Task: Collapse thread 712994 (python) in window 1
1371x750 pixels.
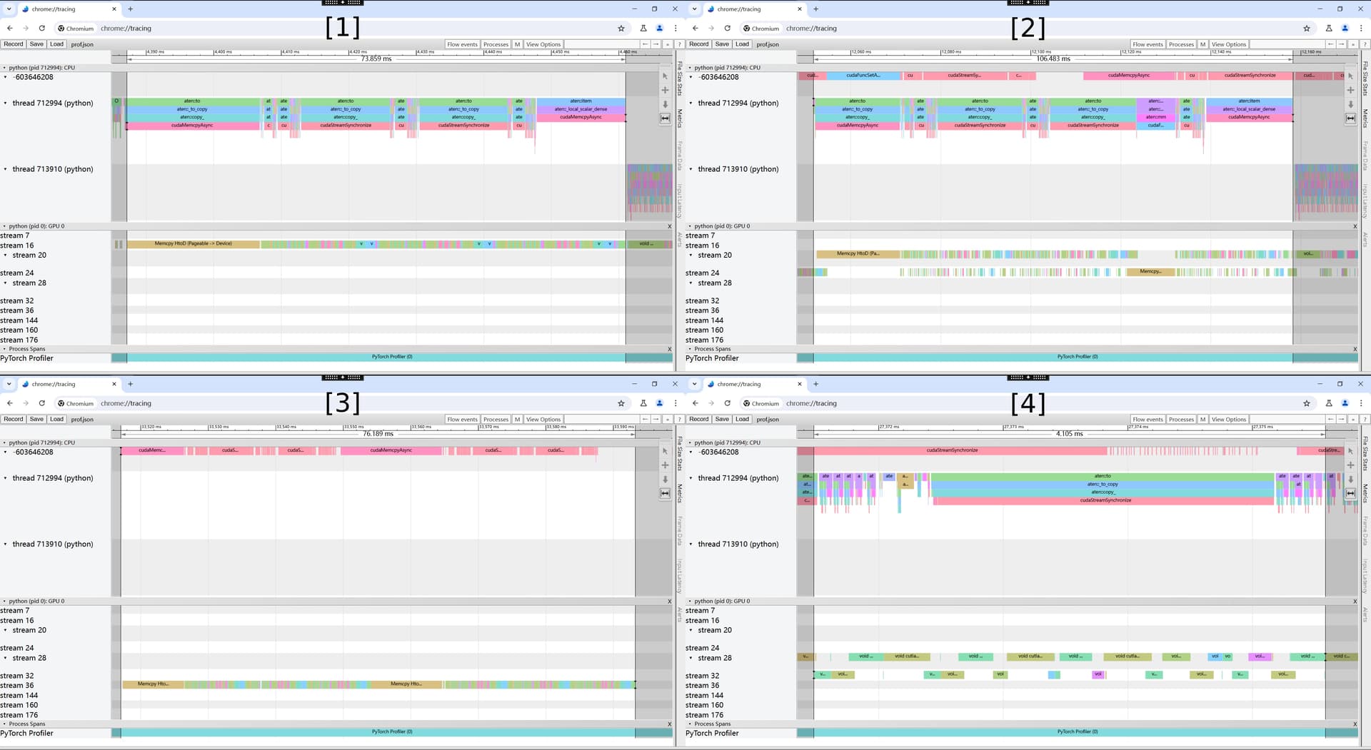Action: tap(6, 103)
